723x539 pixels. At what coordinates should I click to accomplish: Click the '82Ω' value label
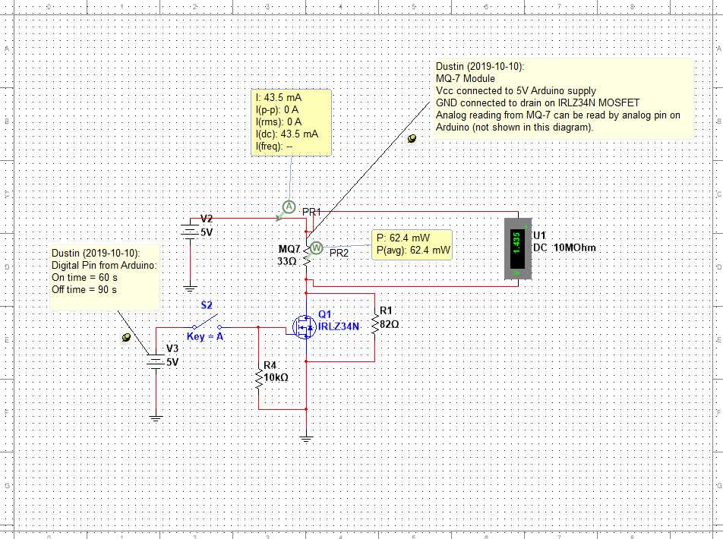coord(389,325)
